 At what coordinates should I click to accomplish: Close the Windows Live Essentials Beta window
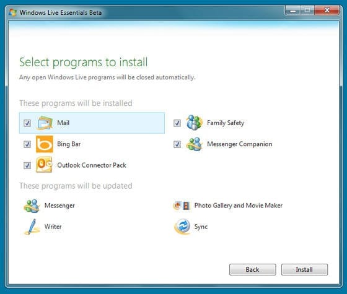327,11
